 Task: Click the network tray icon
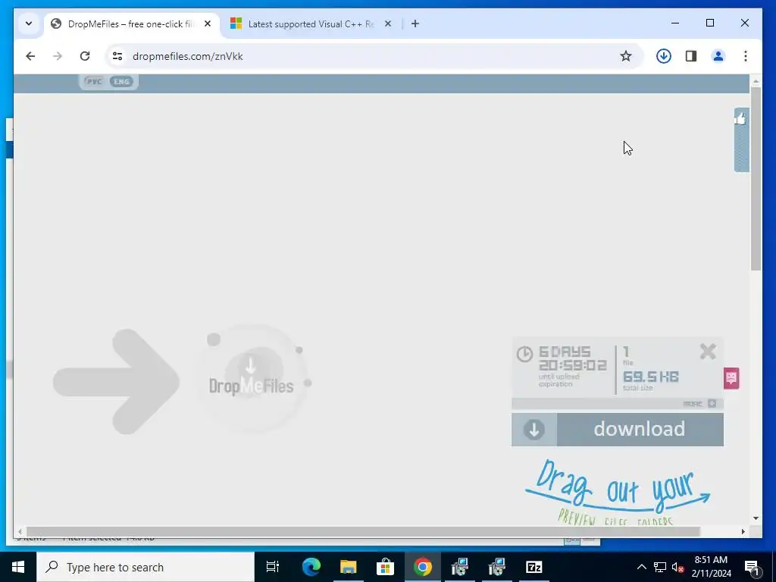[660, 567]
